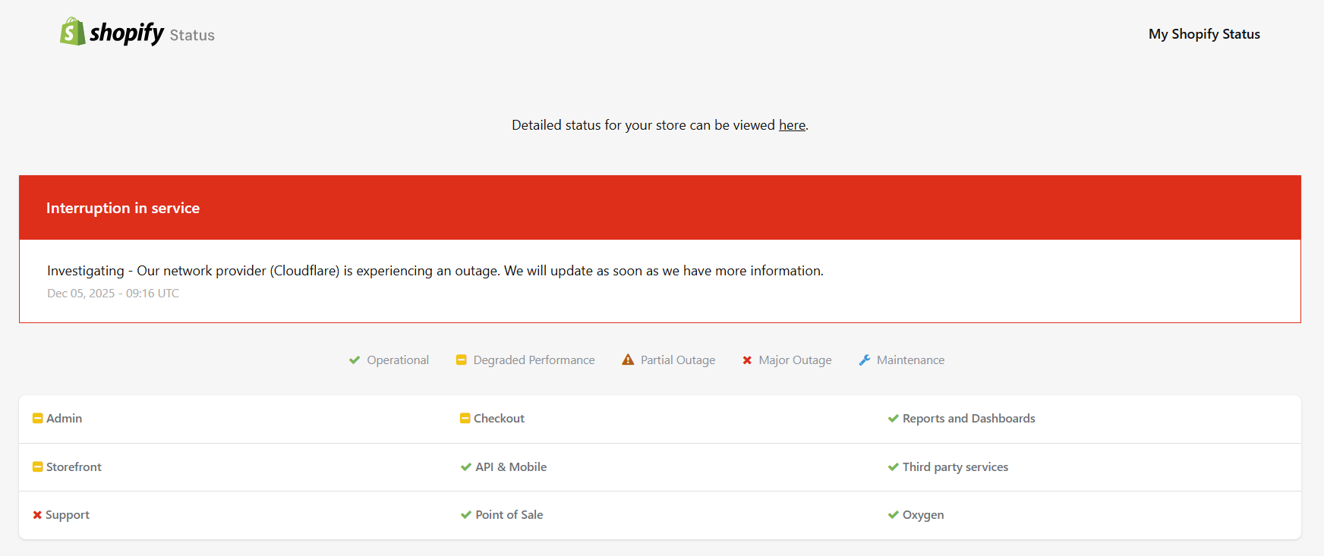Click the Degraded Performance legend label
This screenshot has width=1324, height=556.
coord(534,360)
